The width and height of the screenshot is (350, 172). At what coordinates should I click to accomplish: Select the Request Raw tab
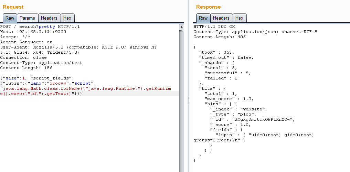click(x=10, y=18)
